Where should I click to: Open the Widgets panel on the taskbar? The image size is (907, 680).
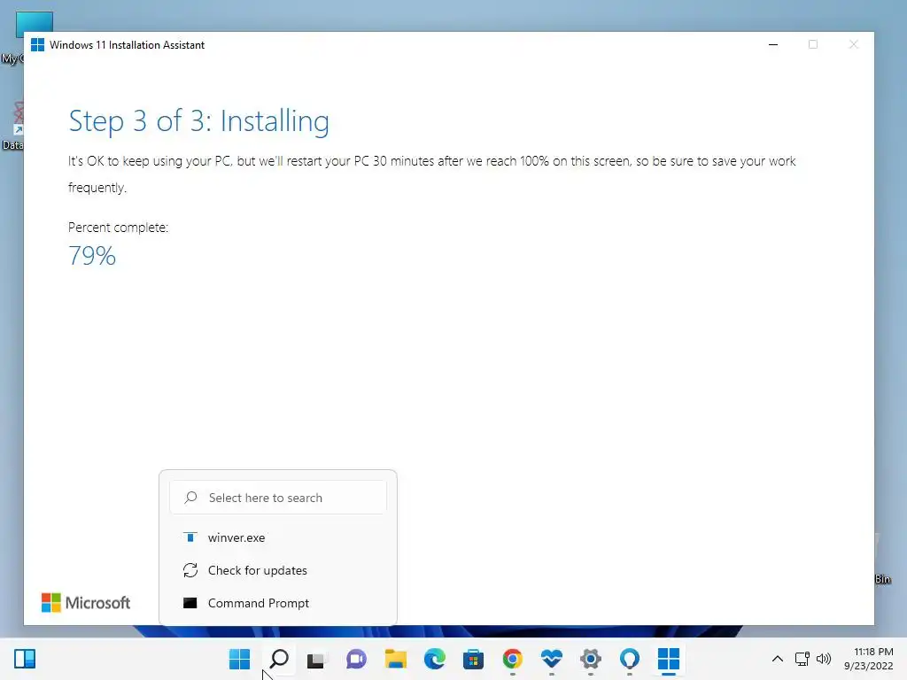point(25,659)
